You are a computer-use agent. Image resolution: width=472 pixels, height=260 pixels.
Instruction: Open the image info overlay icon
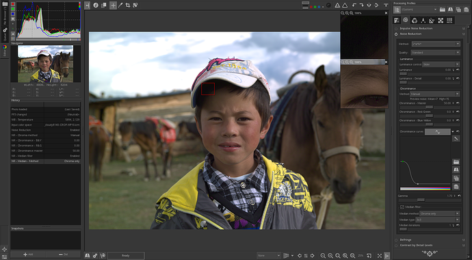(96, 5)
